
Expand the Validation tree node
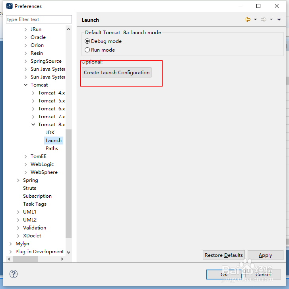tap(18, 228)
